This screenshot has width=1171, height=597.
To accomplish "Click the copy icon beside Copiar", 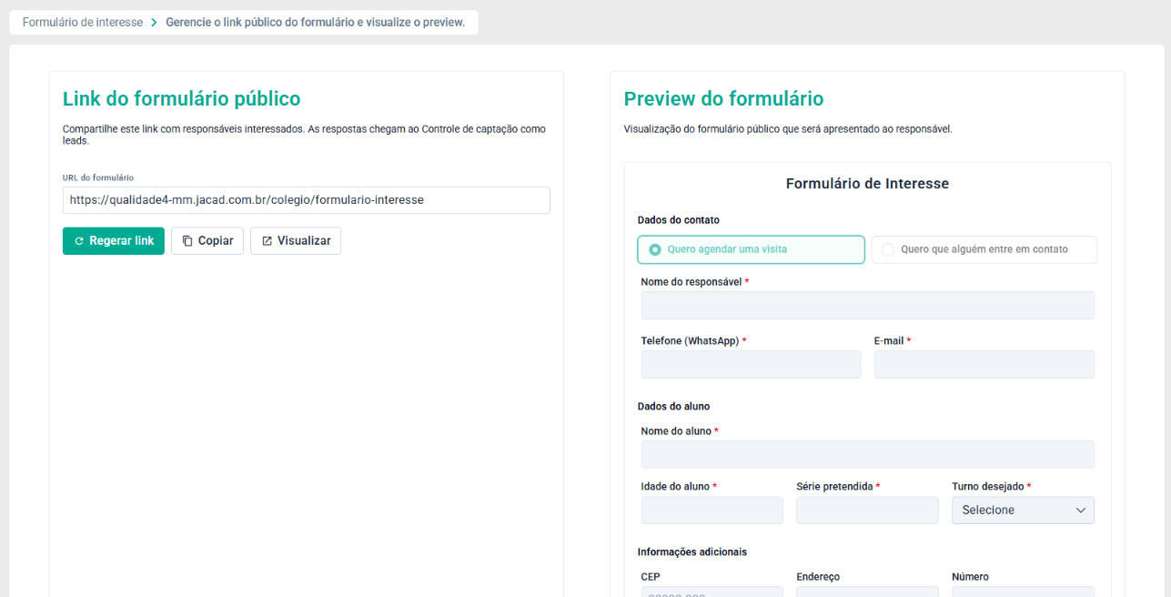I will point(187,241).
